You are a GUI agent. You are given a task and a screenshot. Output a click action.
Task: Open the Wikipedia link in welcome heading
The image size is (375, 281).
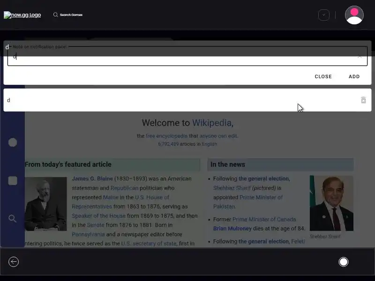(x=212, y=123)
